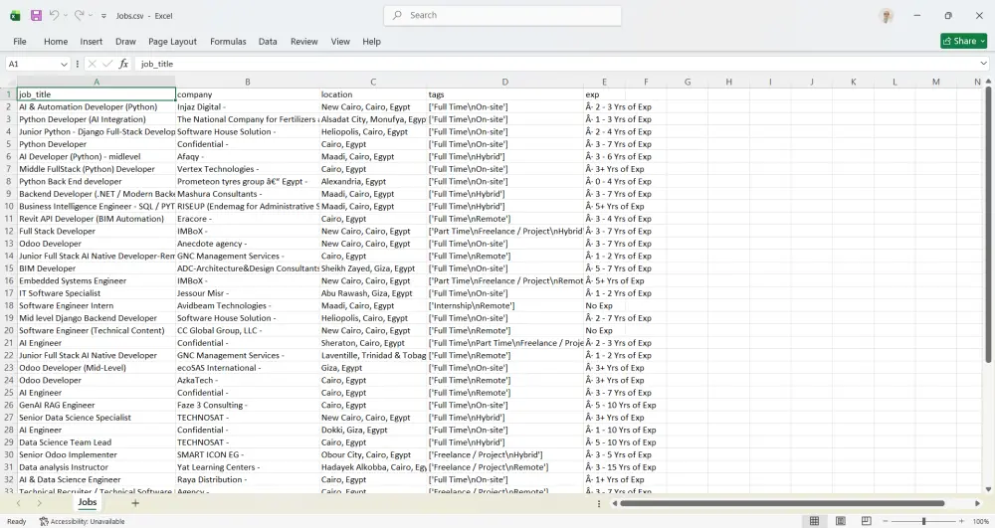The image size is (995, 528).
Task: Switch to the Formulas tab
Action: 228,41
